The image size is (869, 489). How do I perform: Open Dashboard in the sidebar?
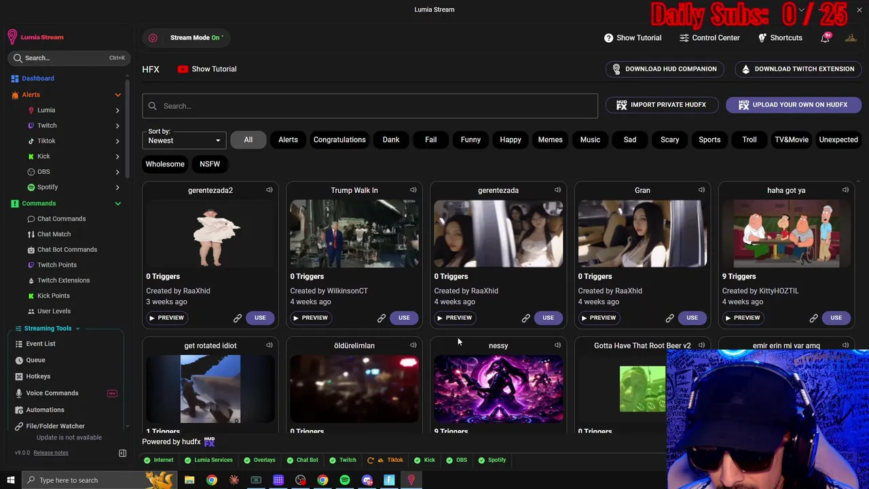tap(38, 78)
